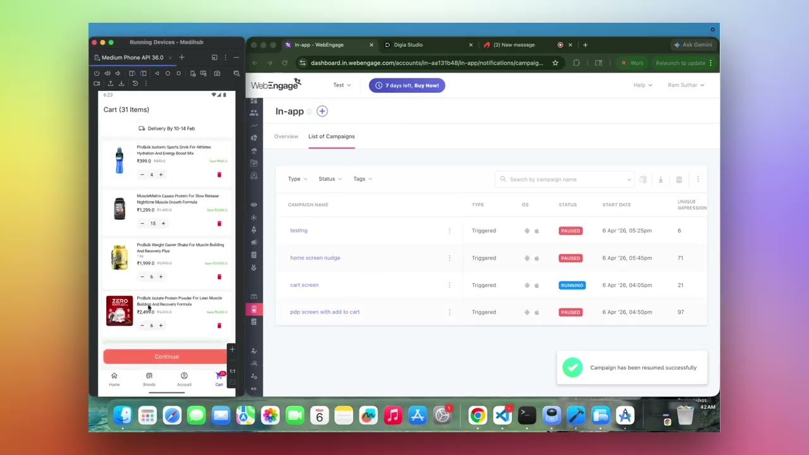Select the Medium Phone API 36.0 tab
The height and width of the screenshot is (455, 809).
tap(132, 58)
